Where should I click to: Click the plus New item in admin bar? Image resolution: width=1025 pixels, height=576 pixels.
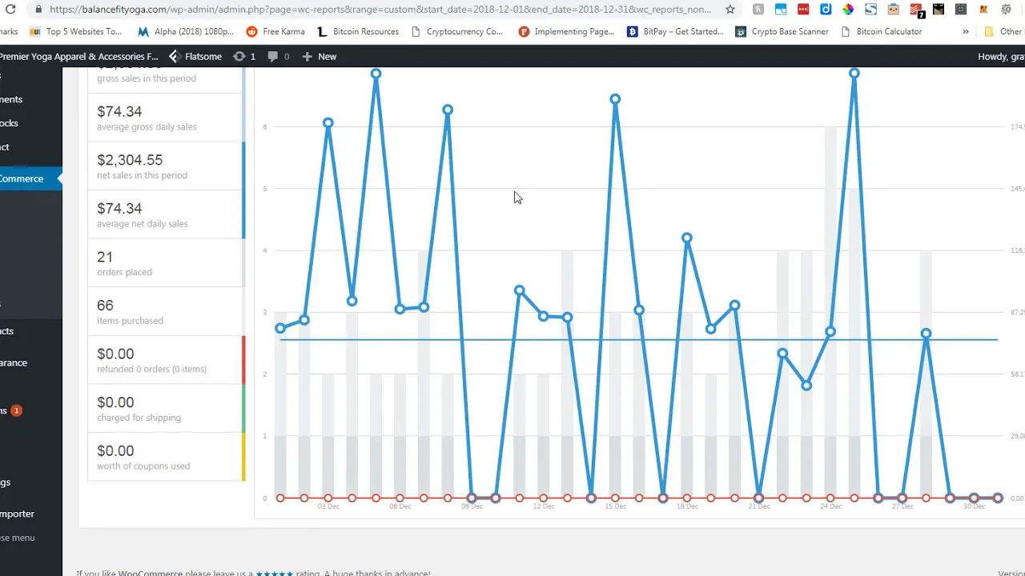(319, 57)
